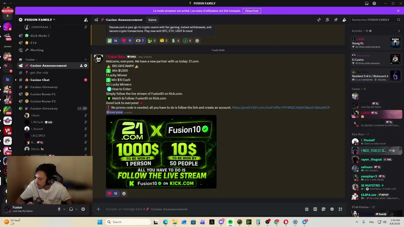Open LARA's Young Rz activity card
The width and height of the screenshot is (404, 227).
tap(376, 43)
